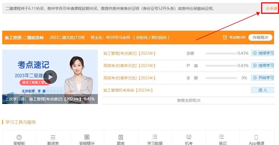Open the 机考 monitor icon
279x145 pixels.
tap(189, 137)
